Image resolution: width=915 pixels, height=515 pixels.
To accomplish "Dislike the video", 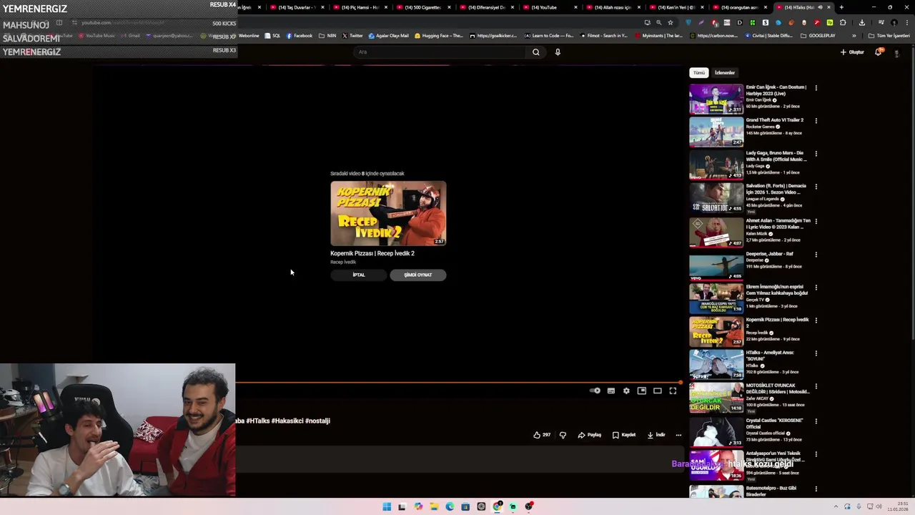I will [x=563, y=435].
